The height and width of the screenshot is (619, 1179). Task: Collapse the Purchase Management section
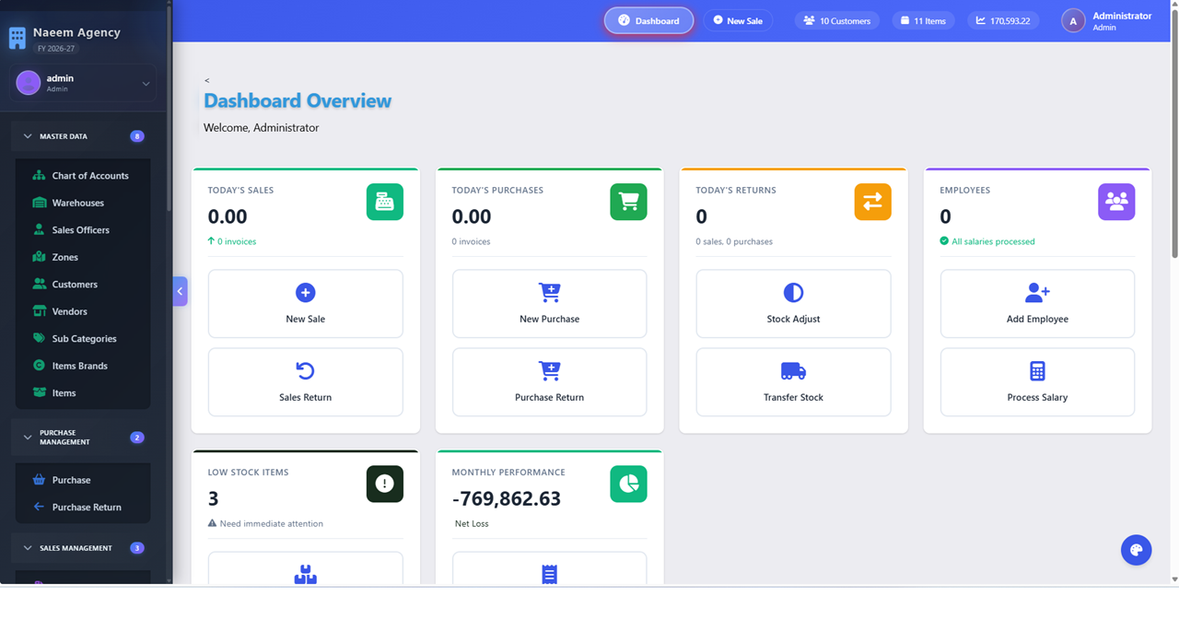tap(28, 438)
